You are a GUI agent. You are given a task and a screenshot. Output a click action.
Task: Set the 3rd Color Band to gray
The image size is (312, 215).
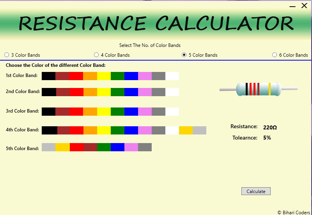coord(158,111)
